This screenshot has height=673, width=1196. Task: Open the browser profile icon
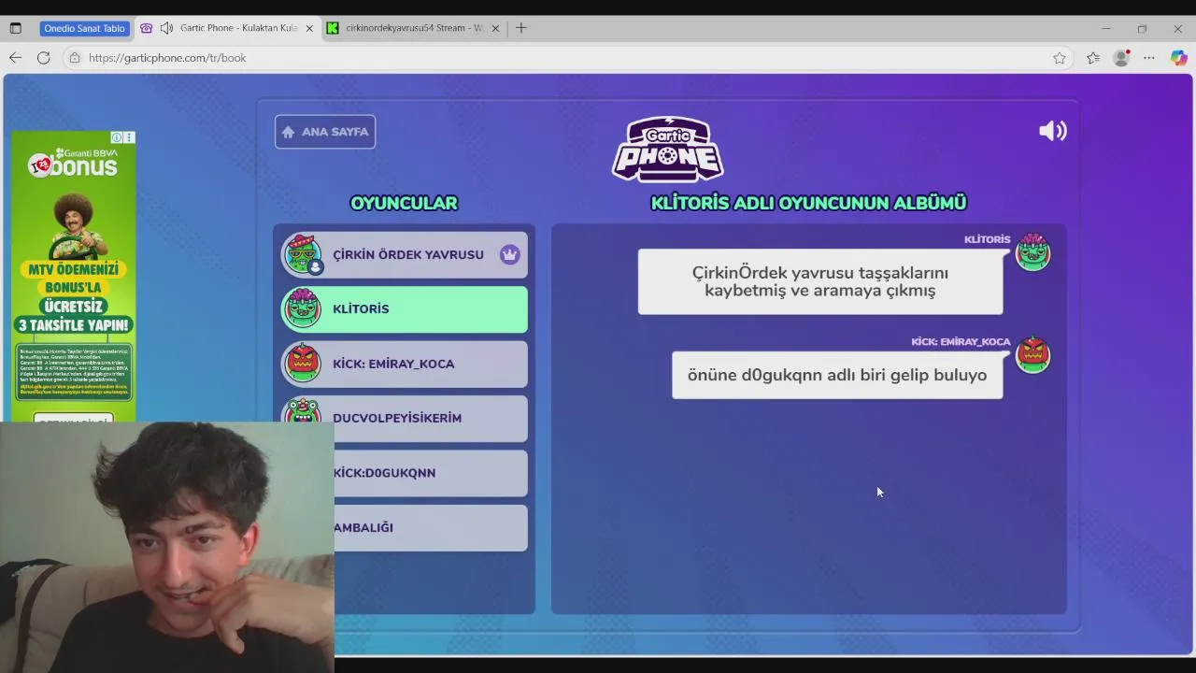point(1121,58)
